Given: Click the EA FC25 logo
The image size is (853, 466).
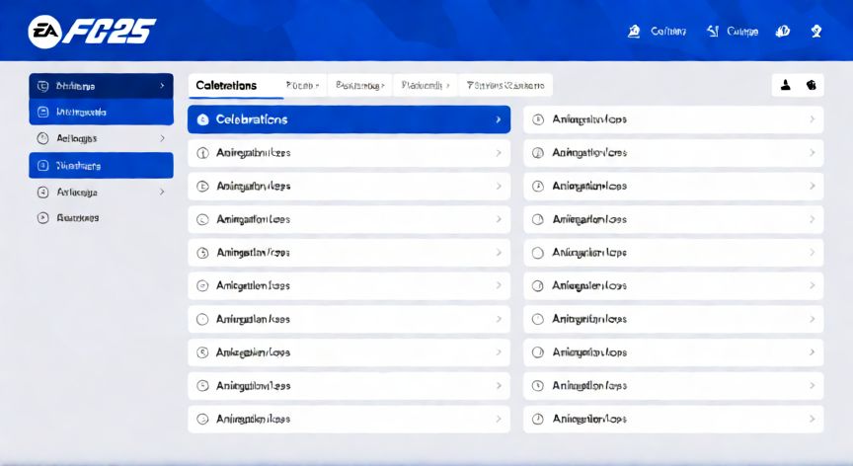Looking at the screenshot, I should [x=92, y=31].
